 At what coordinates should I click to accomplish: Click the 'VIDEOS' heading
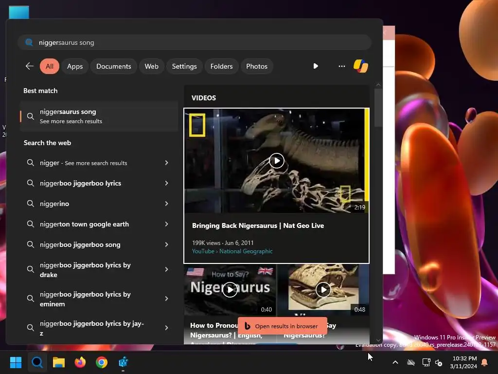[204, 98]
